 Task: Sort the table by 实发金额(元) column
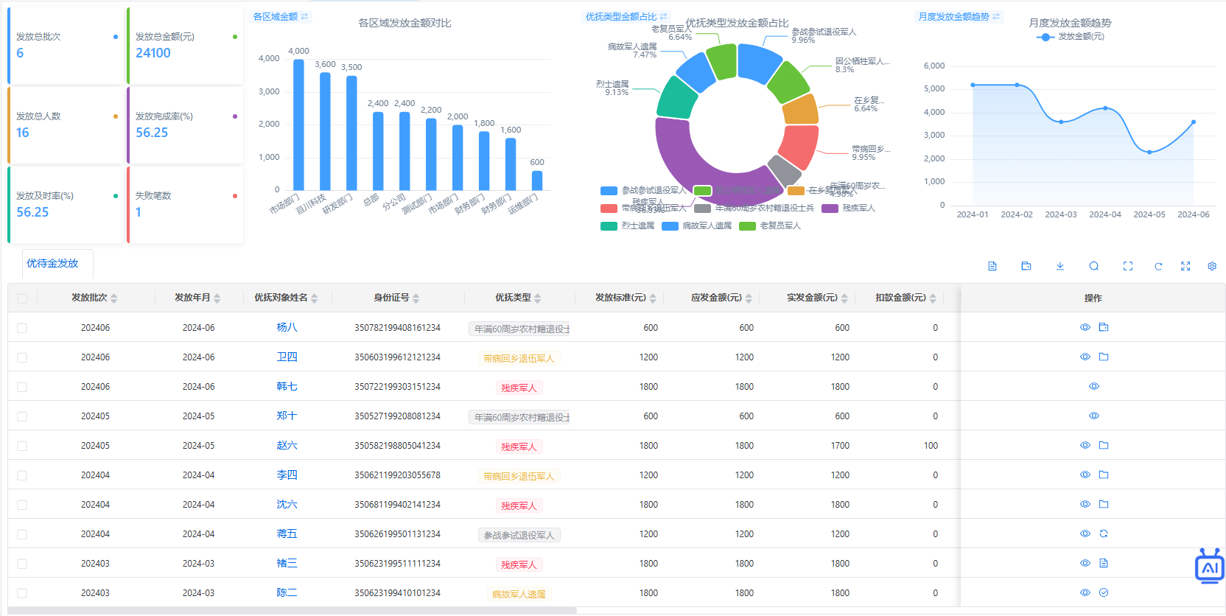click(x=844, y=298)
